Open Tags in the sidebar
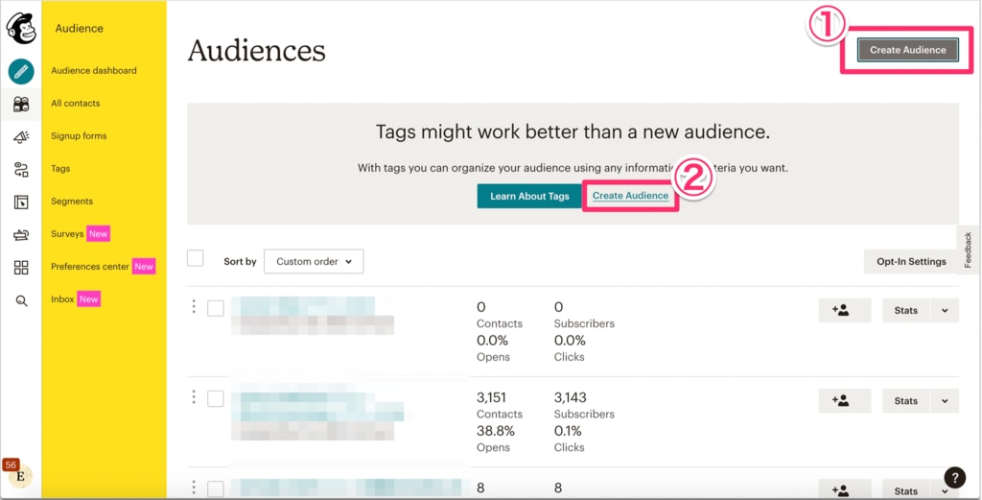The image size is (982, 500). 60,169
